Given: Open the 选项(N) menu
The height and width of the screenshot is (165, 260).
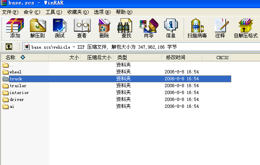Looking at the screenshot, I should coord(102,12).
